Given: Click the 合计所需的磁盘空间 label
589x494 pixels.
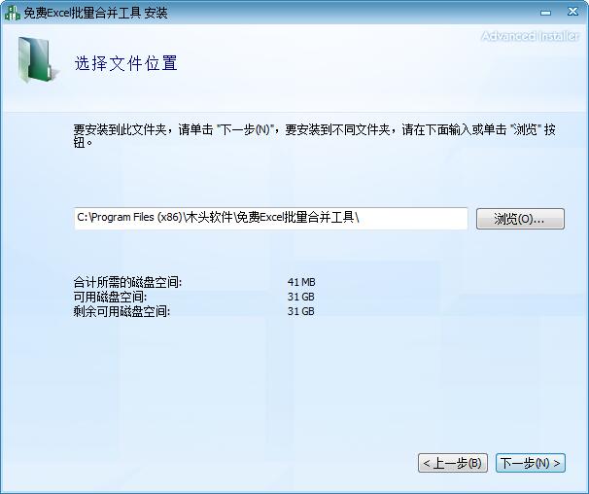Looking at the screenshot, I should pos(127,282).
